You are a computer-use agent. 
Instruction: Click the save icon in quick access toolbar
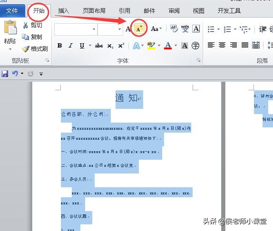click(x=5, y=74)
